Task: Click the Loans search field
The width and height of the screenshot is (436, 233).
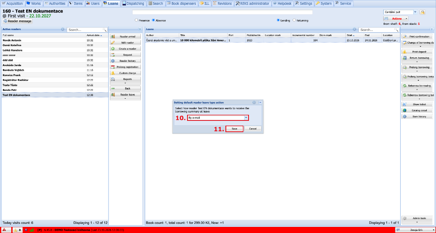Action: coord(376,30)
